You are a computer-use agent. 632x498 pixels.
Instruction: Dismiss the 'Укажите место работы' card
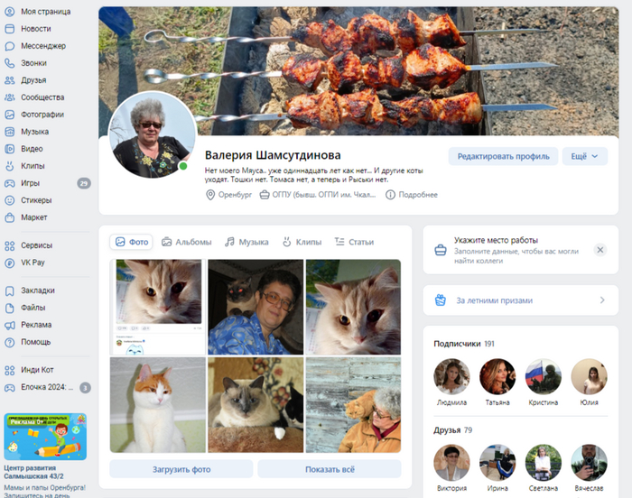(599, 250)
